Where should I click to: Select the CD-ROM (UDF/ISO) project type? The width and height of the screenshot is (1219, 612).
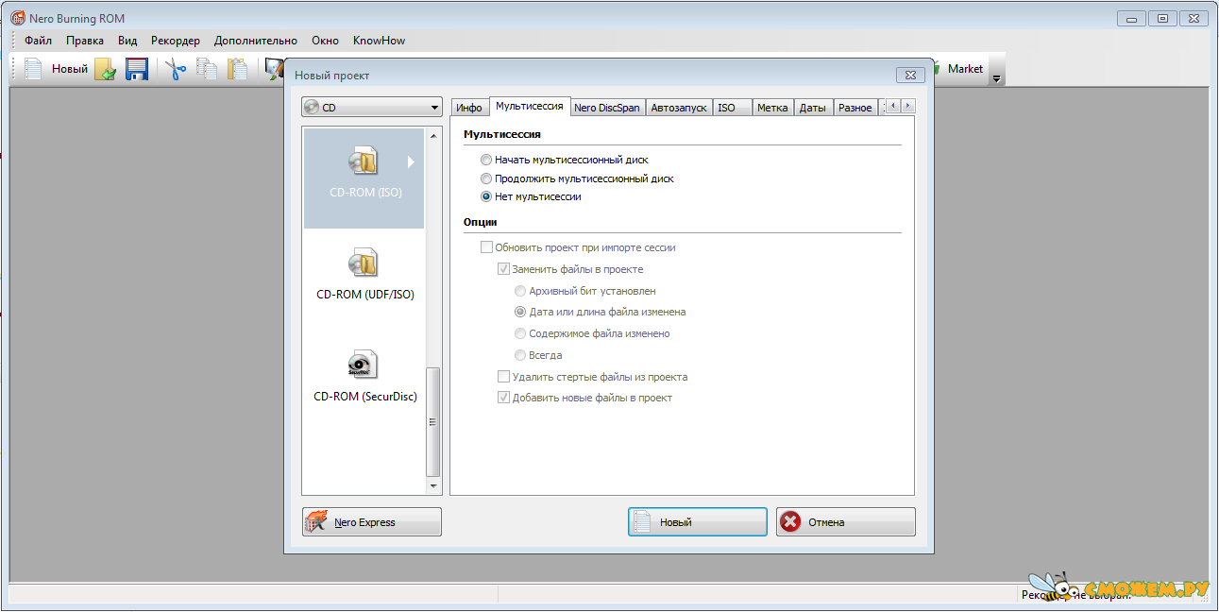click(364, 275)
